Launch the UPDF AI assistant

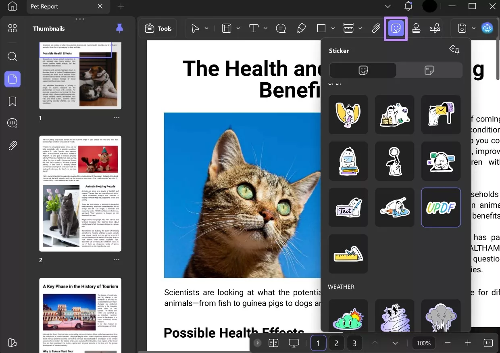pyautogui.click(x=487, y=28)
